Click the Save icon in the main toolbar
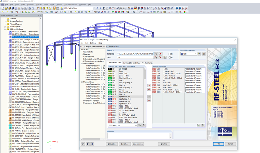 [16, 8]
